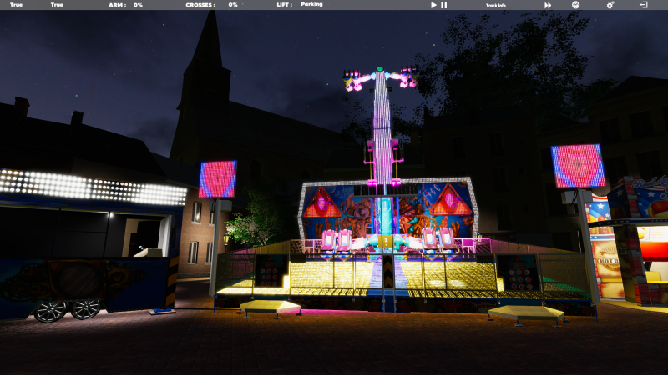The height and width of the screenshot is (375, 668).
Task: Click the left red LED screen
Action: click(217, 178)
